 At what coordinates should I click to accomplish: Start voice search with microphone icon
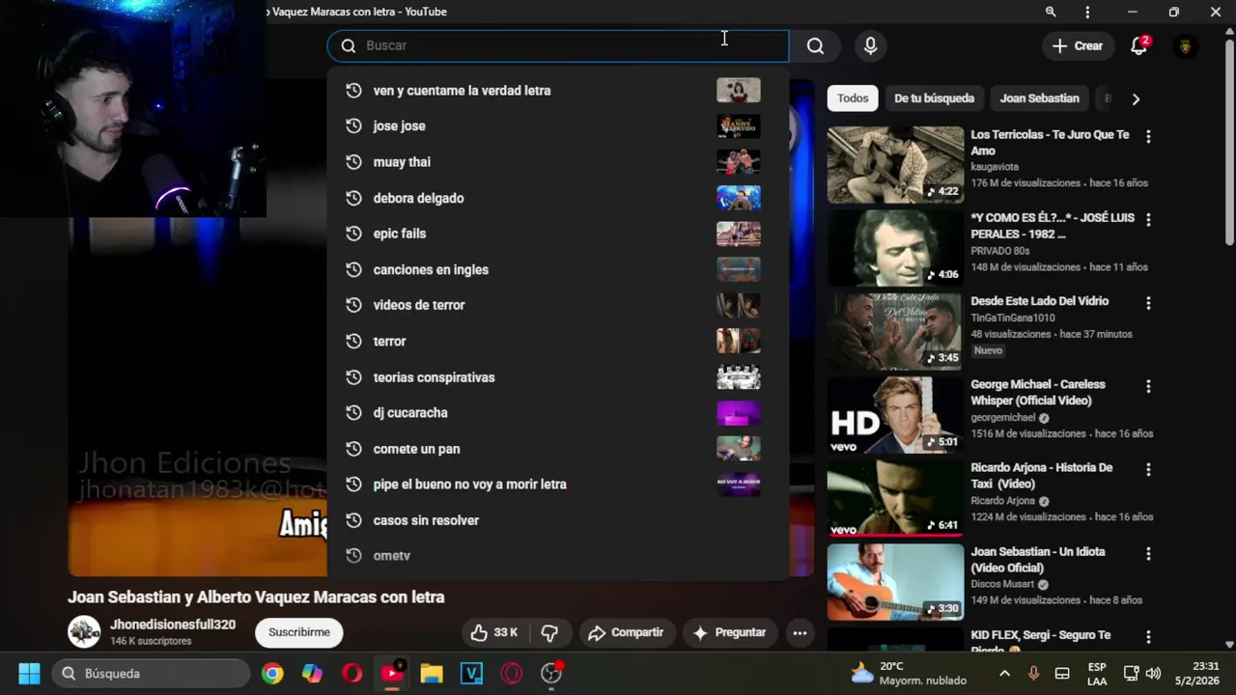point(870,45)
